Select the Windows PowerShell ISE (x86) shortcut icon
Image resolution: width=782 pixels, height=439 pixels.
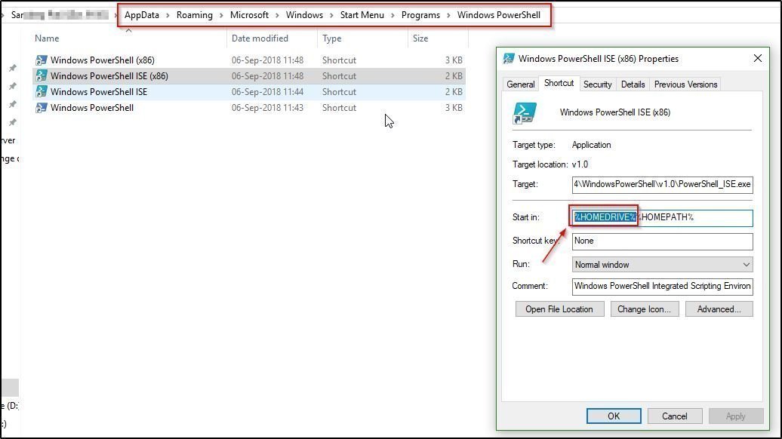click(42, 76)
